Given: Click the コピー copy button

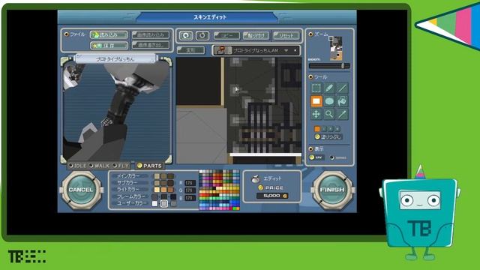Looking at the screenshot, I should [x=226, y=36].
